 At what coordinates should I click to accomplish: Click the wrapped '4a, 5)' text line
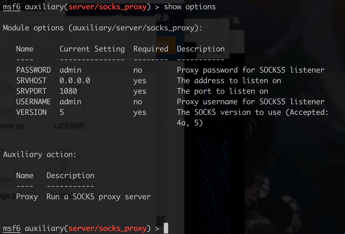coord(190,123)
